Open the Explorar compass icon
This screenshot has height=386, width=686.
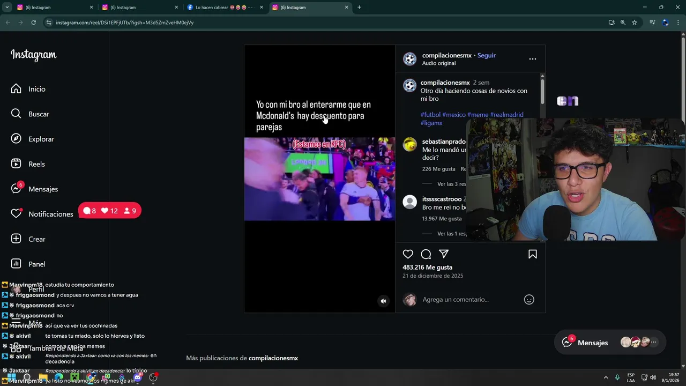click(x=16, y=139)
